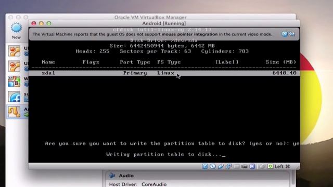This screenshot has width=333, height=187.
Task: Click the 'Left ⌘' host key indicator
Action: pos(282,166)
